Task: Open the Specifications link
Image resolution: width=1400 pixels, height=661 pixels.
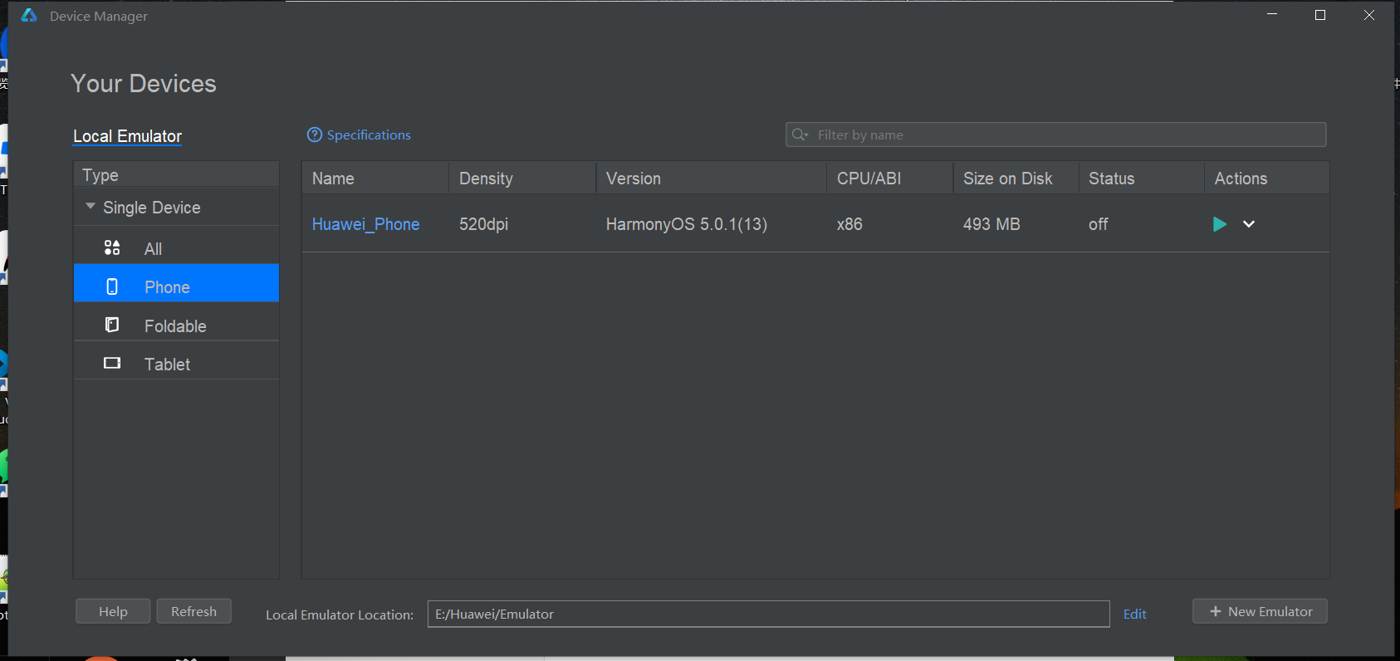Action: pyautogui.click(x=369, y=135)
